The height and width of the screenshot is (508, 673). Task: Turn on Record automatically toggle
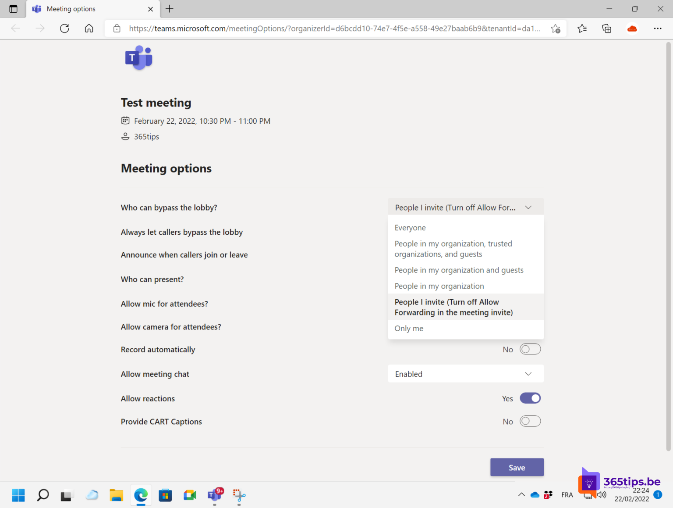pos(530,349)
